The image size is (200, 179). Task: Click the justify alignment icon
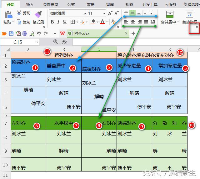(146, 22)
